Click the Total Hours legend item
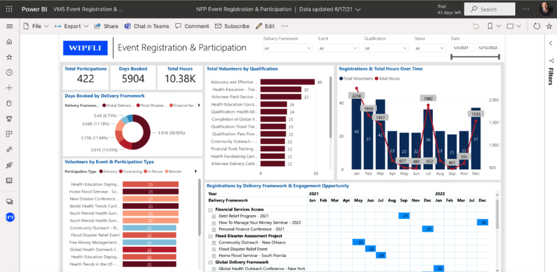Viewport: 557px width, 272px height. [x=387, y=79]
